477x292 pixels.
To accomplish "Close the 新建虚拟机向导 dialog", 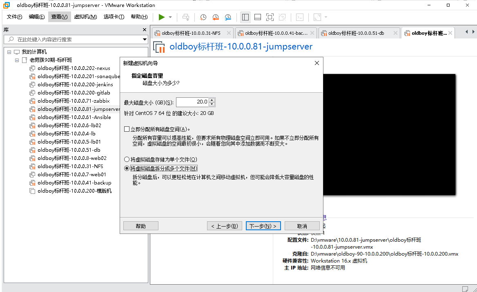I will pos(317,63).
